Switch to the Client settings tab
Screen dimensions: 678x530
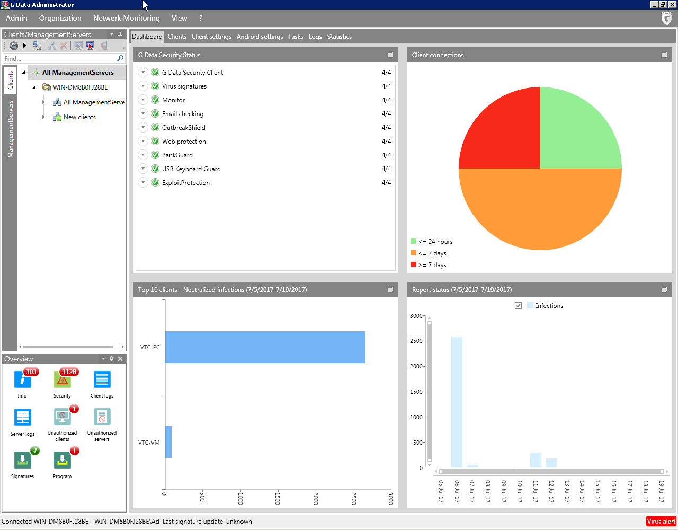211,37
